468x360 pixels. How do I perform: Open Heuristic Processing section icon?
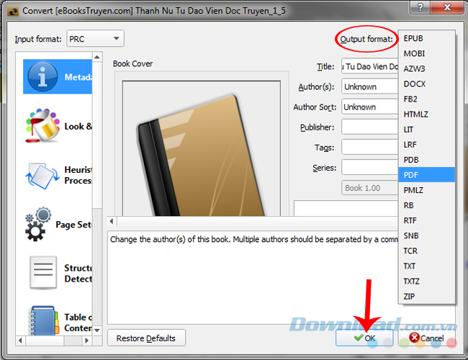(x=42, y=176)
